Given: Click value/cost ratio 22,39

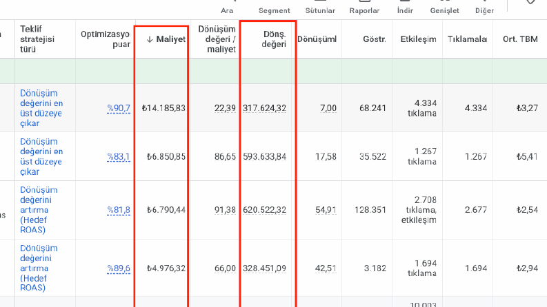Looking at the screenshot, I should [225, 108].
